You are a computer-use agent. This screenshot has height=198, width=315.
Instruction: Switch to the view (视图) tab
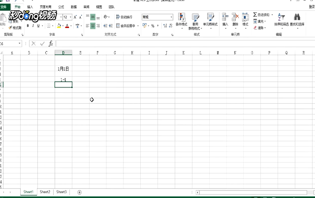99,7
